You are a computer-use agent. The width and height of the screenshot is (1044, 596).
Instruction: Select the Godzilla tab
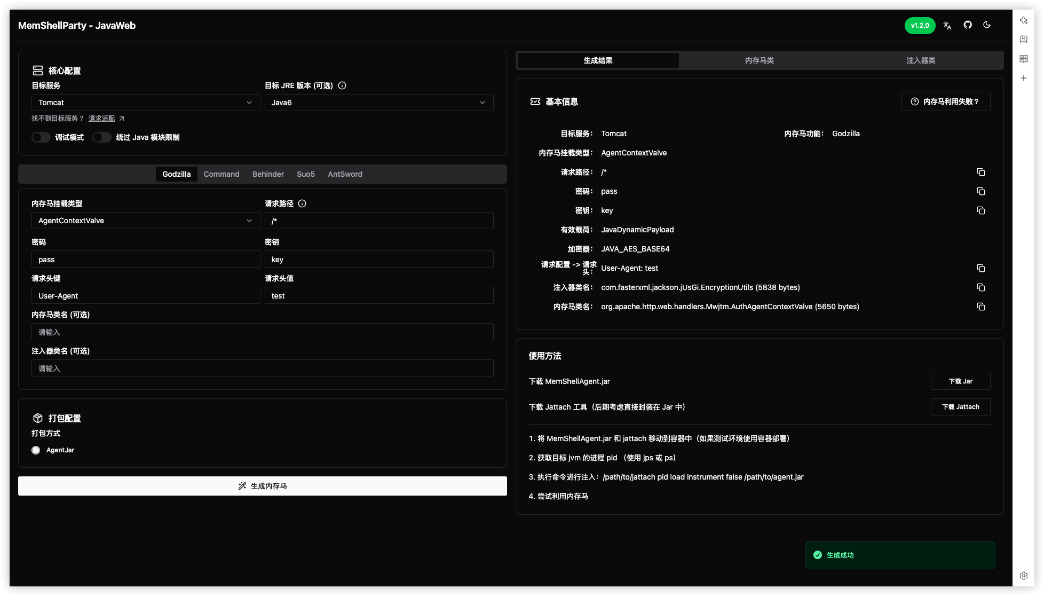(x=177, y=174)
